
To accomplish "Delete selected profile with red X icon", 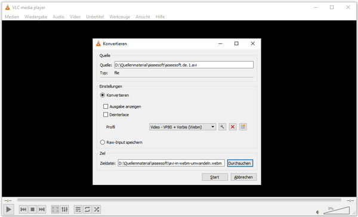I will pos(233,127).
